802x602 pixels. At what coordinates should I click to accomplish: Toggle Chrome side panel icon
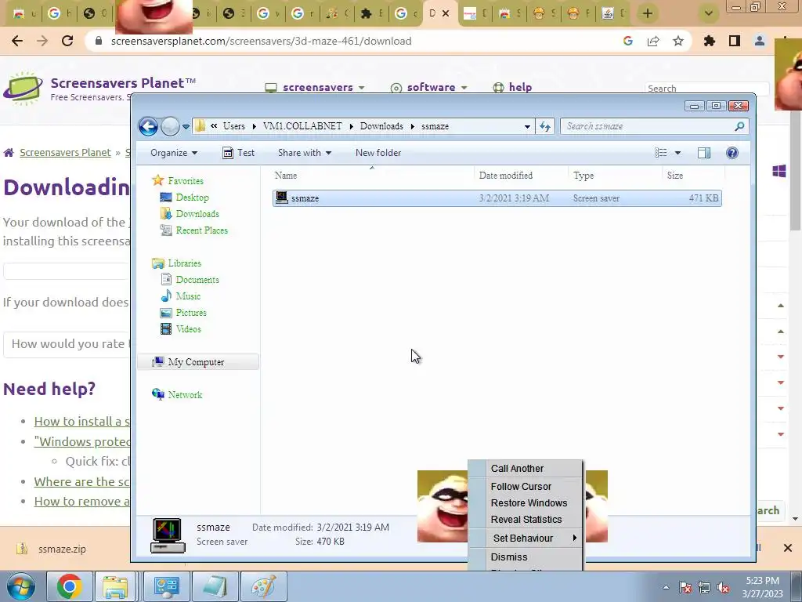coord(735,41)
